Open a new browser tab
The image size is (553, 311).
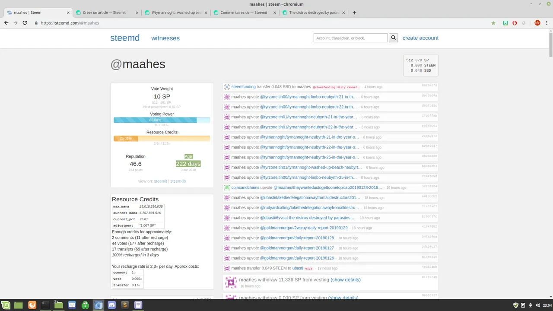(x=354, y=13)
